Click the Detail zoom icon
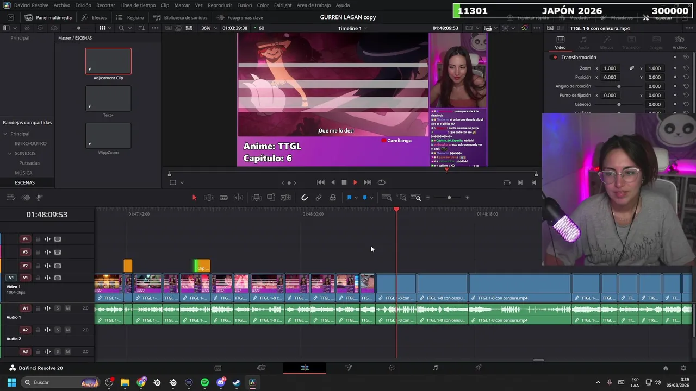Image resolution: width=696 pixels, height=391 pixels. (x=402, y=198)
